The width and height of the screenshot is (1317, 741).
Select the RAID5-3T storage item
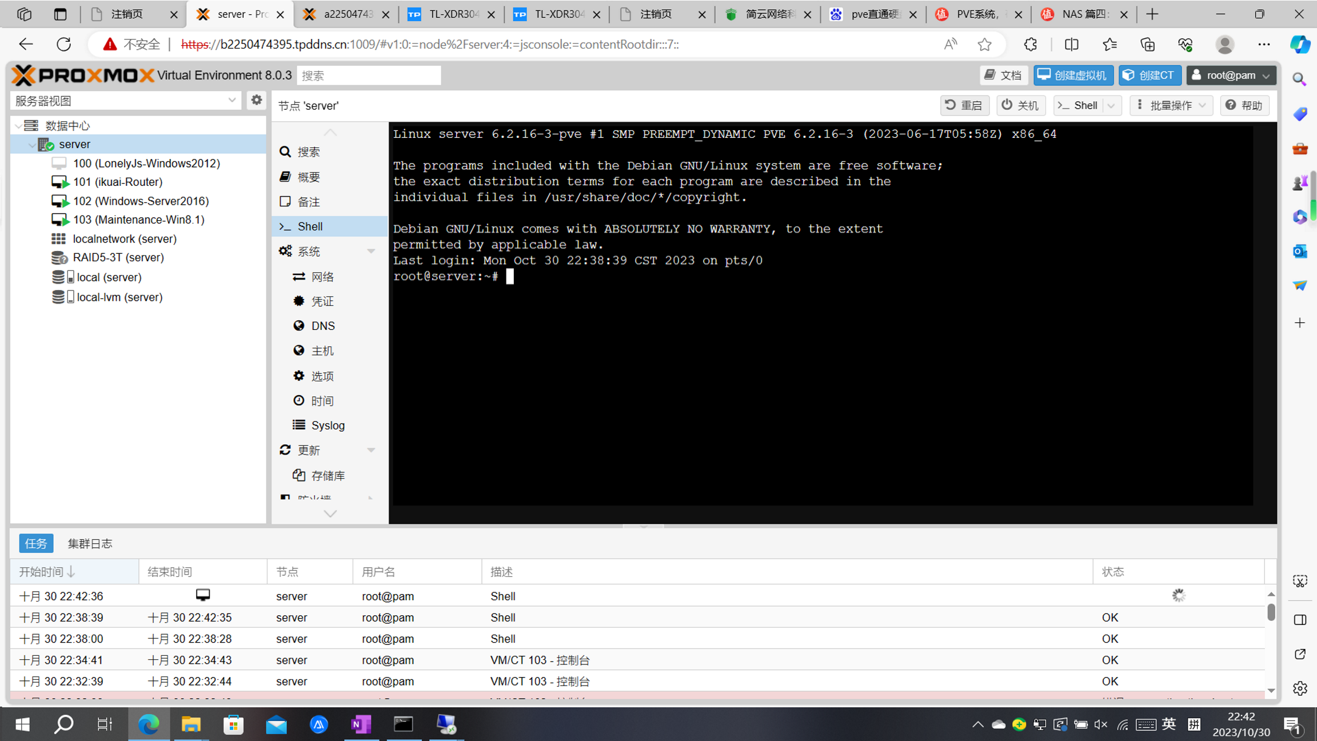tap(118, 257)
